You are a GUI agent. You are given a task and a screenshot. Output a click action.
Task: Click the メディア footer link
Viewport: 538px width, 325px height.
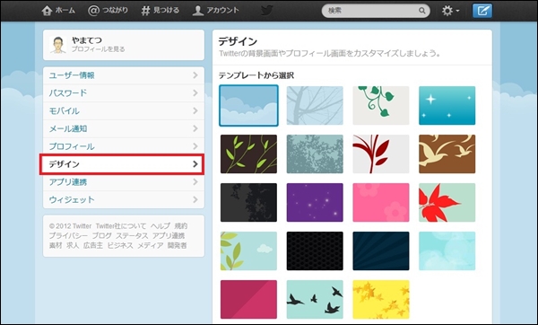pyautogui.click(x=151, y=245)
